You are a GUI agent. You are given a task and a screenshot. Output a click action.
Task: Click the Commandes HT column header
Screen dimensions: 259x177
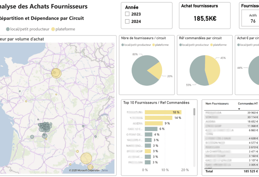248,104
